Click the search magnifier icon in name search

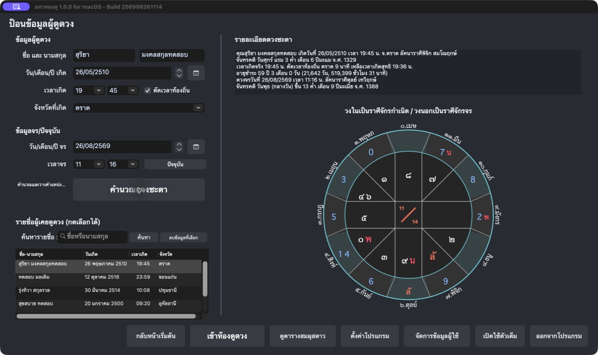click(62, 237)
